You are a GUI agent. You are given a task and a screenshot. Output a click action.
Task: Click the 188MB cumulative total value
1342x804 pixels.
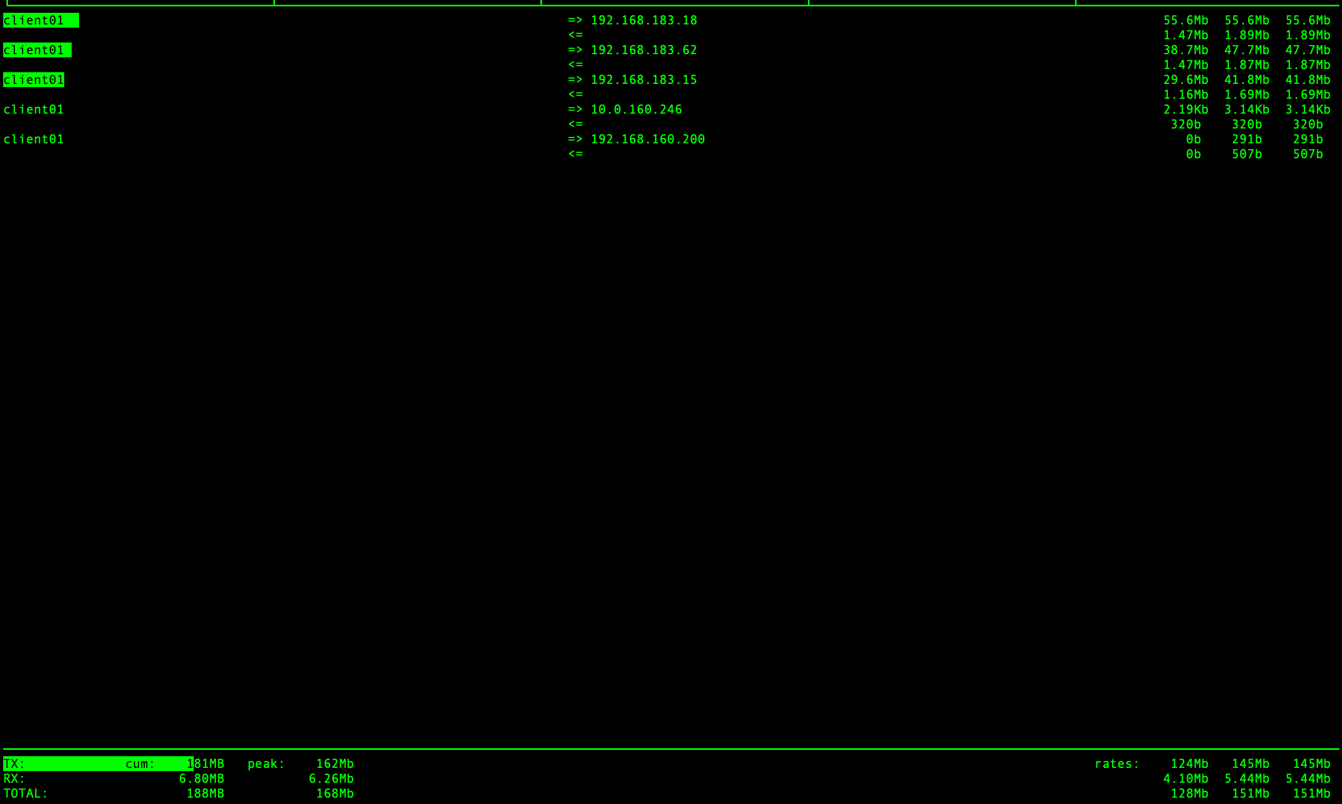(x=205, y=793)
